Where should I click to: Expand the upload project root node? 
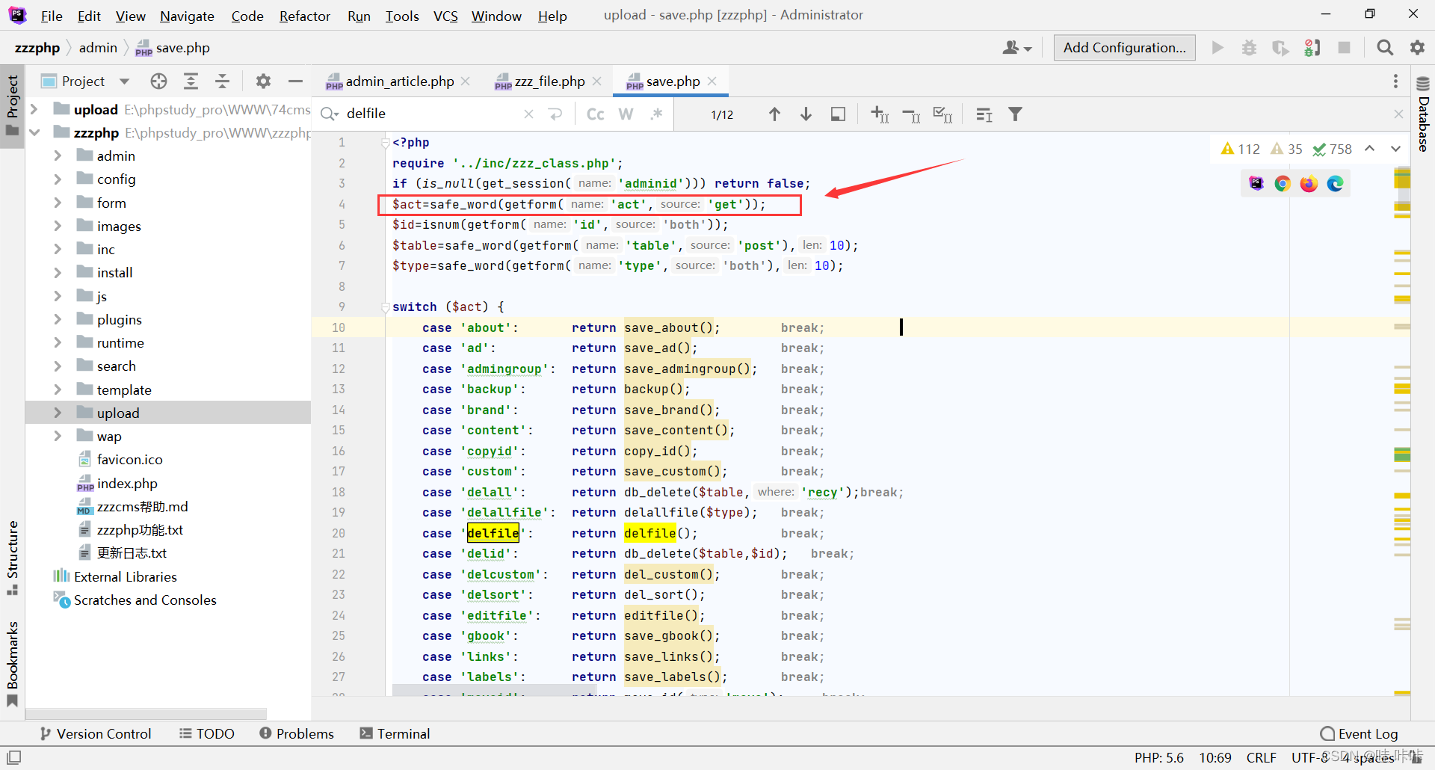[34, 109]
